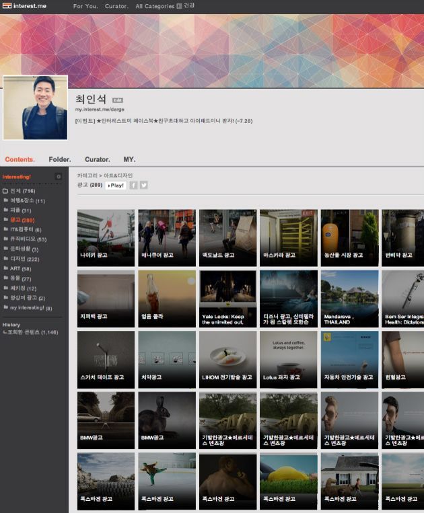Open the 맥도날드 광고 thumbnail

tap(227, 238)
